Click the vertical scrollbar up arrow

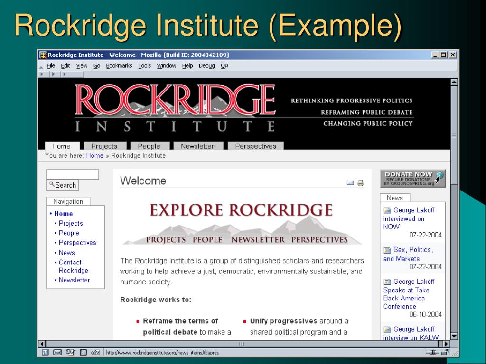454,82
